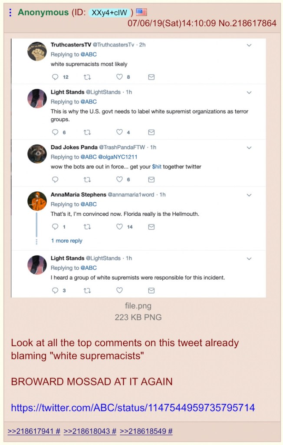
Task: Click the post number No.218617864
Action: pos(247,23)
